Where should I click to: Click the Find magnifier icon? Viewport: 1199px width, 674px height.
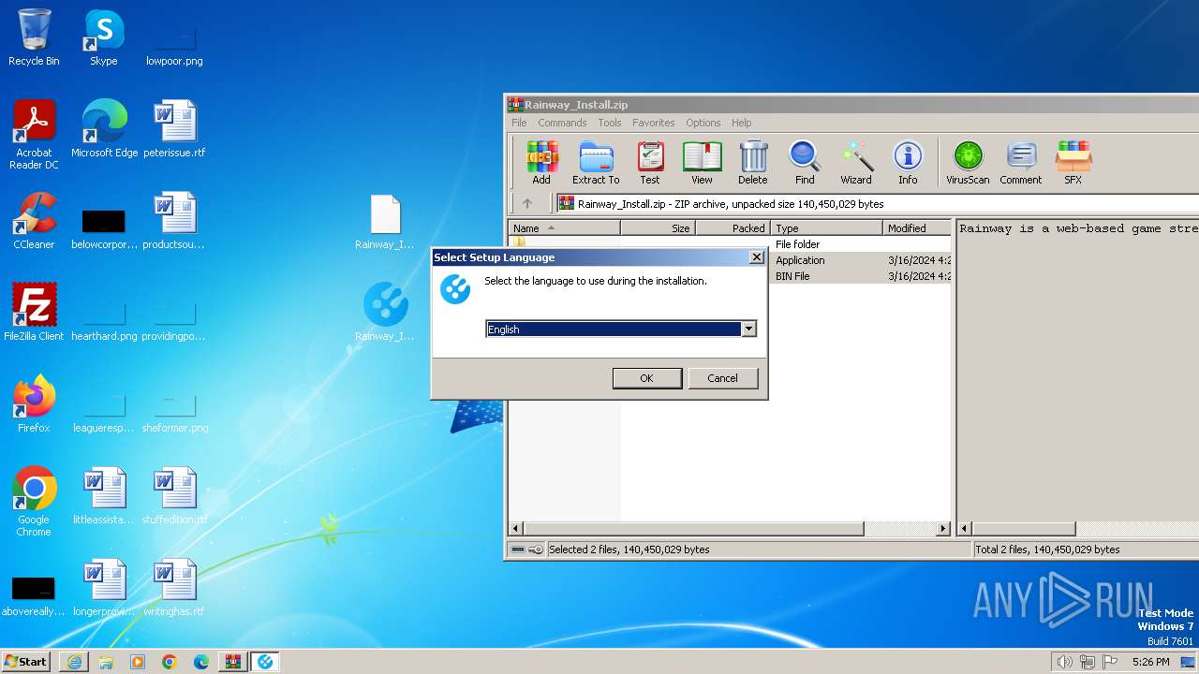click(x=805, y=162)
